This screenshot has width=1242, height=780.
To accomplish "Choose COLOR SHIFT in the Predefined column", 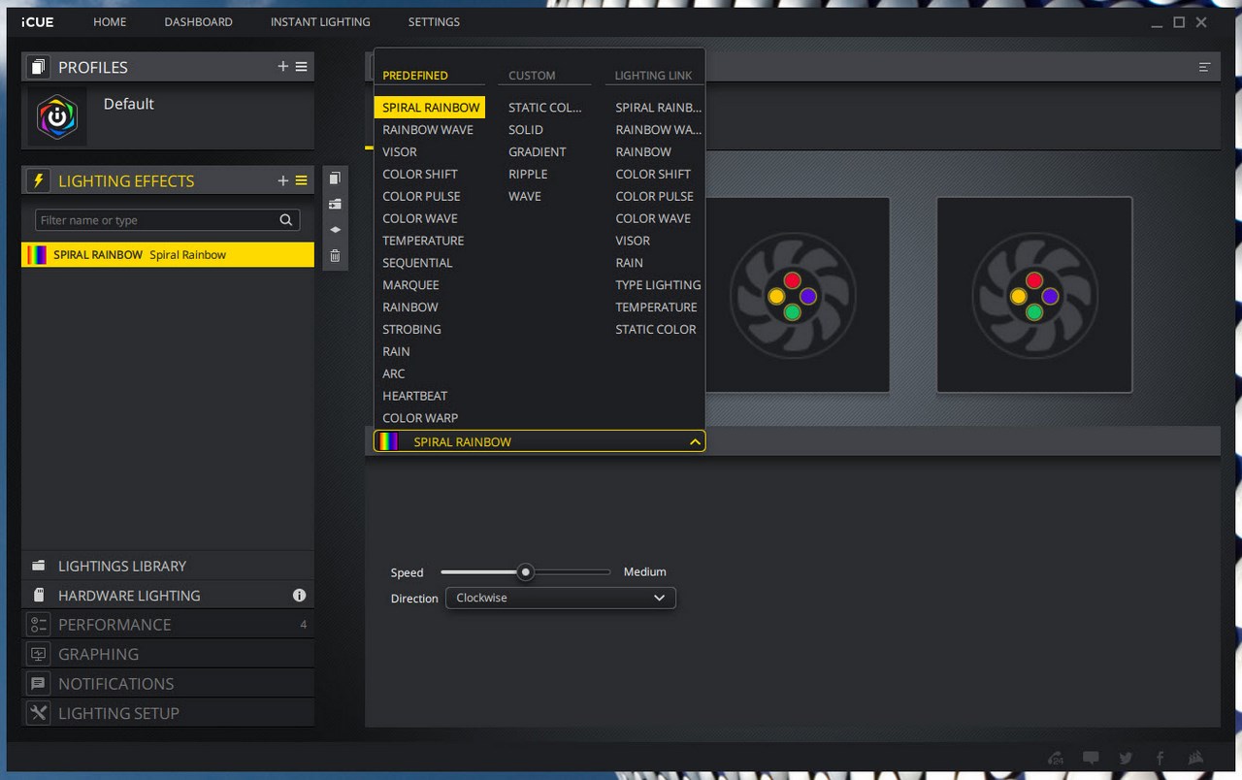I will coord(420,175).
